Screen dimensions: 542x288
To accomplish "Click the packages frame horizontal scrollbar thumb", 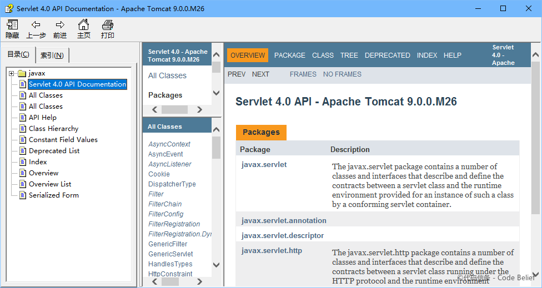I will [x=174, y=109].
